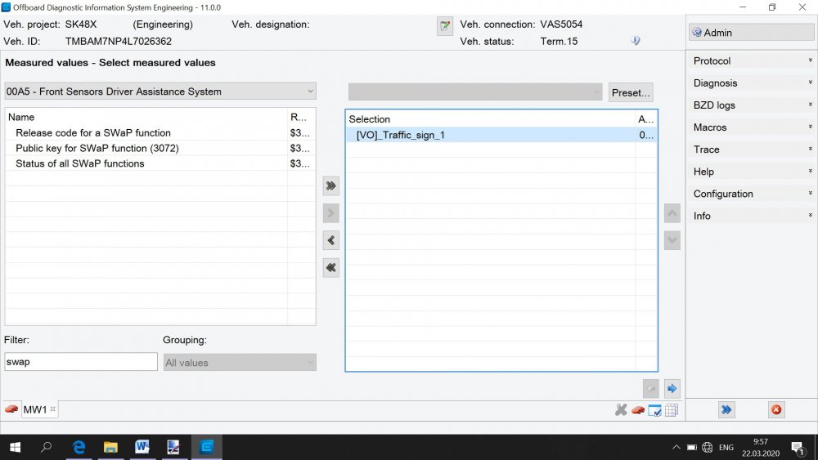818x460 pixels.
Task: Move selected value down with arrow
Action: [x=672, y=240]
